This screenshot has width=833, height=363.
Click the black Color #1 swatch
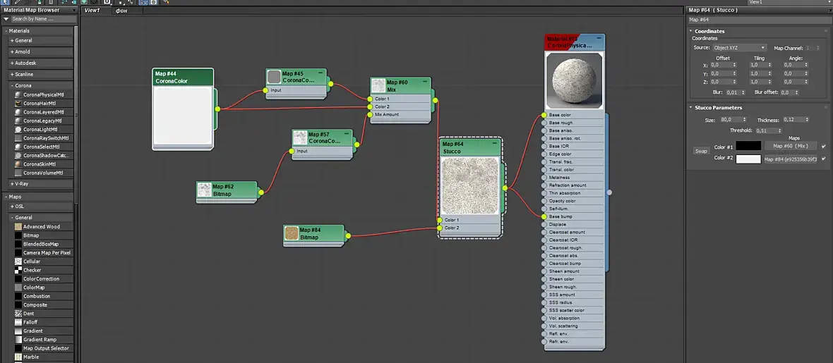(x=748, y=146)
